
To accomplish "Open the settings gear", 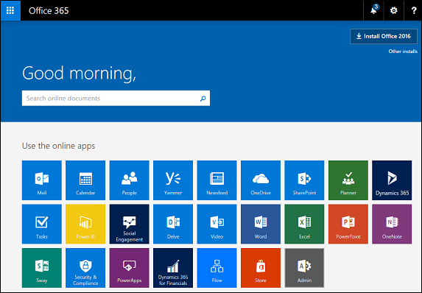I will pyautogui.click(x=394, y=10).
